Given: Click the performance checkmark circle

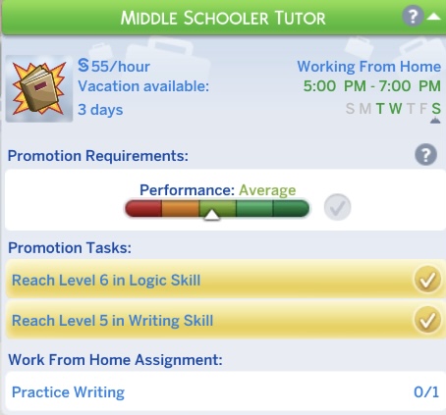Looking at the screenshot, I should pos(337,207).
